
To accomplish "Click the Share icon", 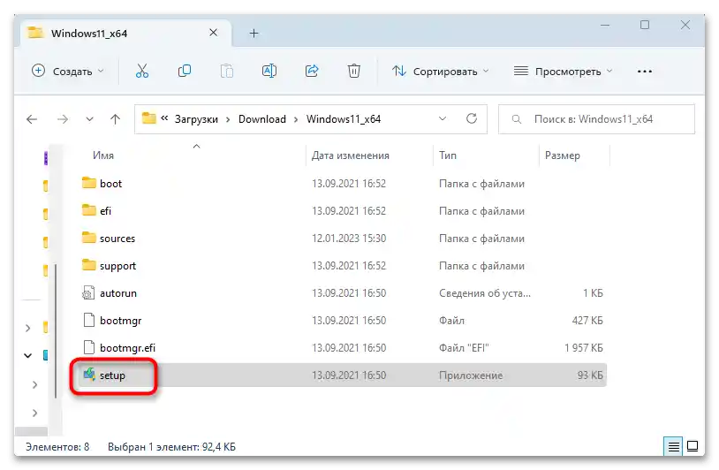I will (312, 71).
